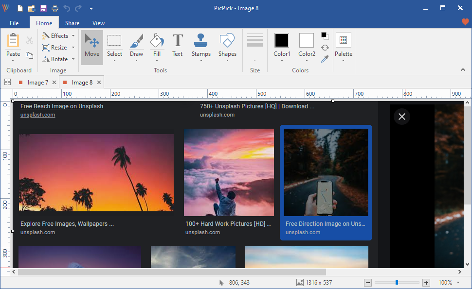
Task: Click the Cut scissors icon
Action: [x=30, y=40]
